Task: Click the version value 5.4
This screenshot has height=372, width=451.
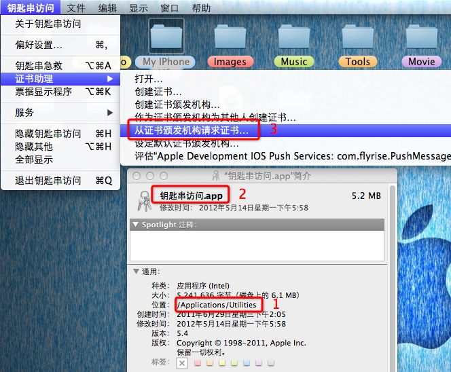Action: (x=182, y=333)
